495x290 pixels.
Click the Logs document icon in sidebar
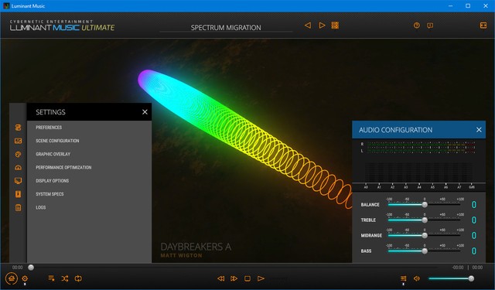coord(19,207)
